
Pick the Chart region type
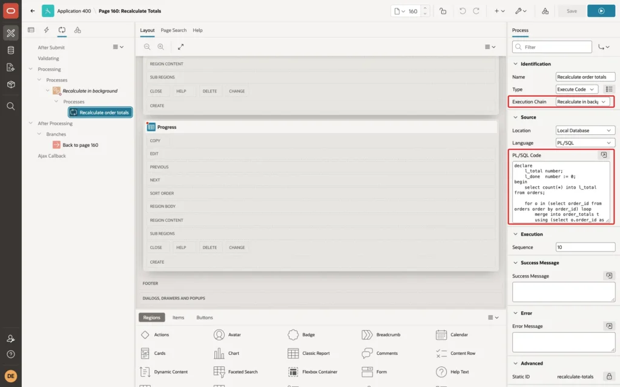(x=227, y=353)
